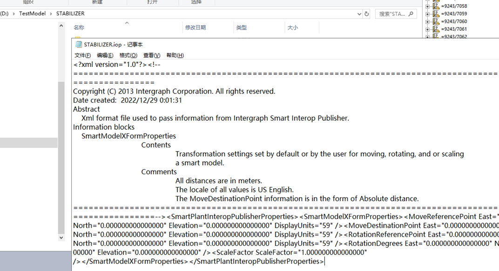This screenshot has width=499, height=271.
Task: Click the 'SmartModelXFormProperties' heading line
Action: [x=128, y=136]
